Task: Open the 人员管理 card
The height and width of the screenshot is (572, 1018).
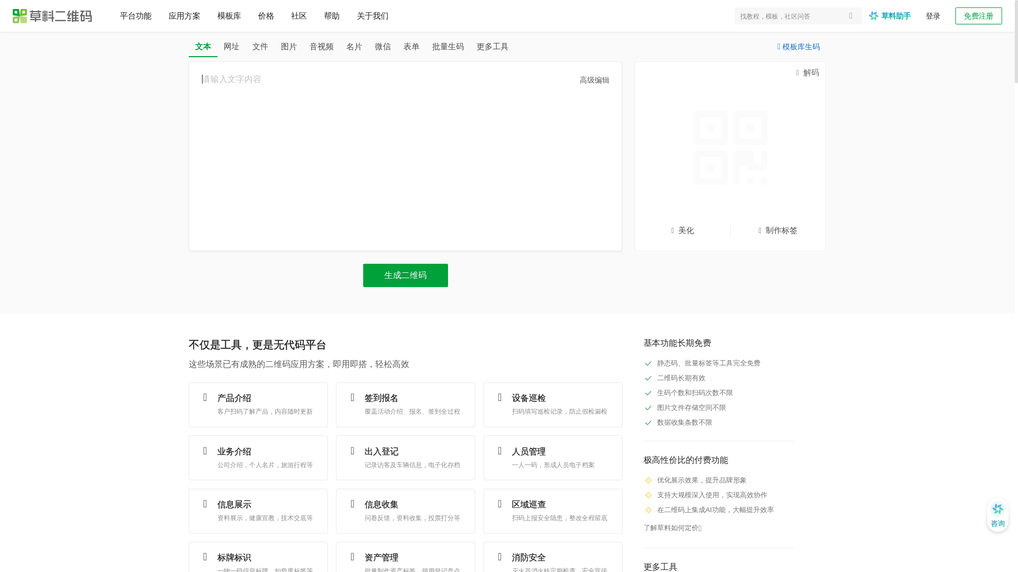Action: 553,458
